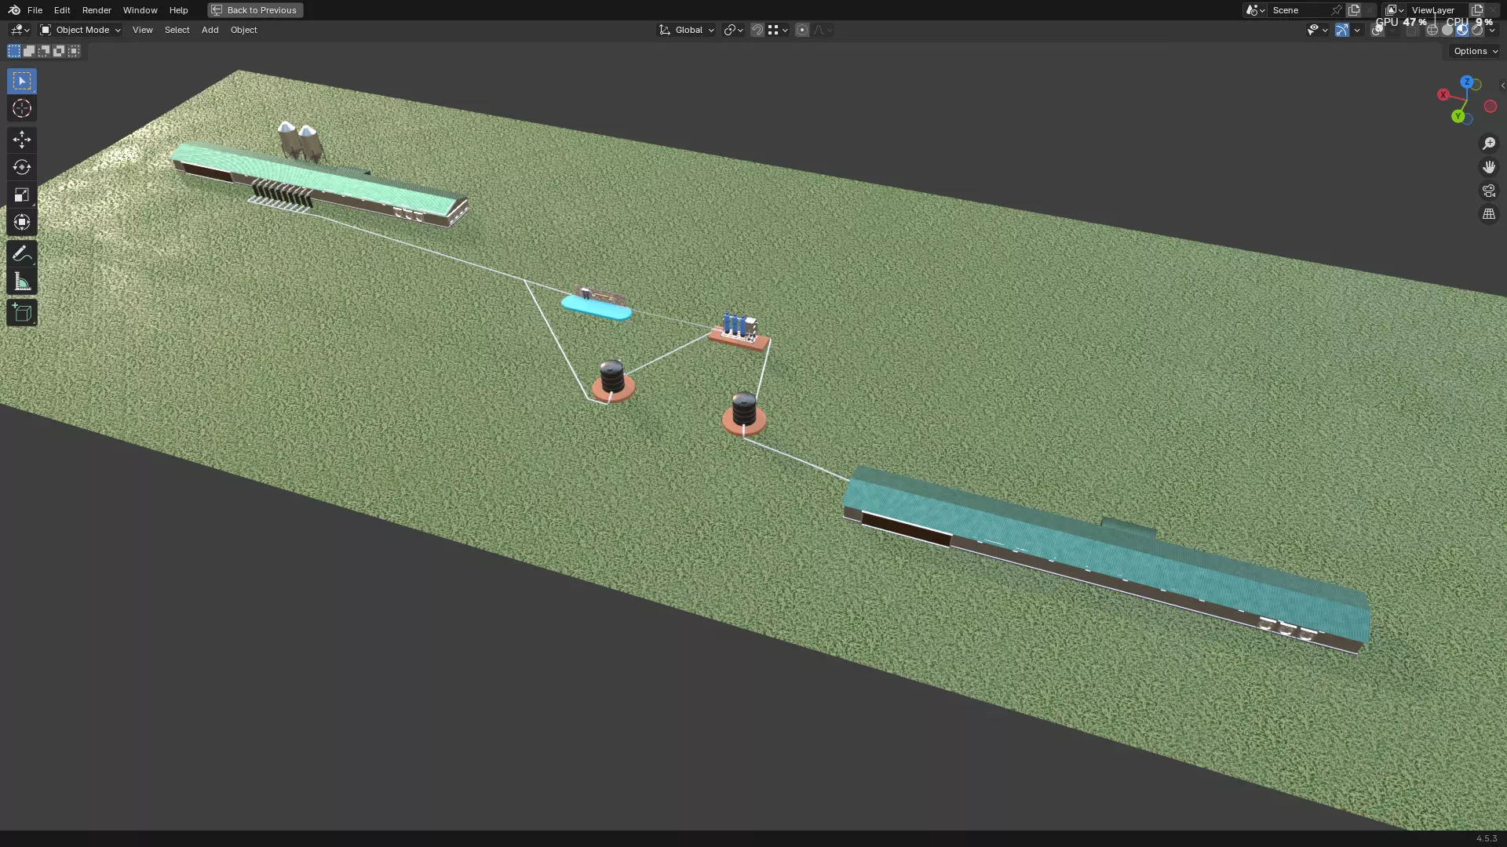Click the Back to Previous button
Screen dimensions: 1507x847
[x=255, y=10]
